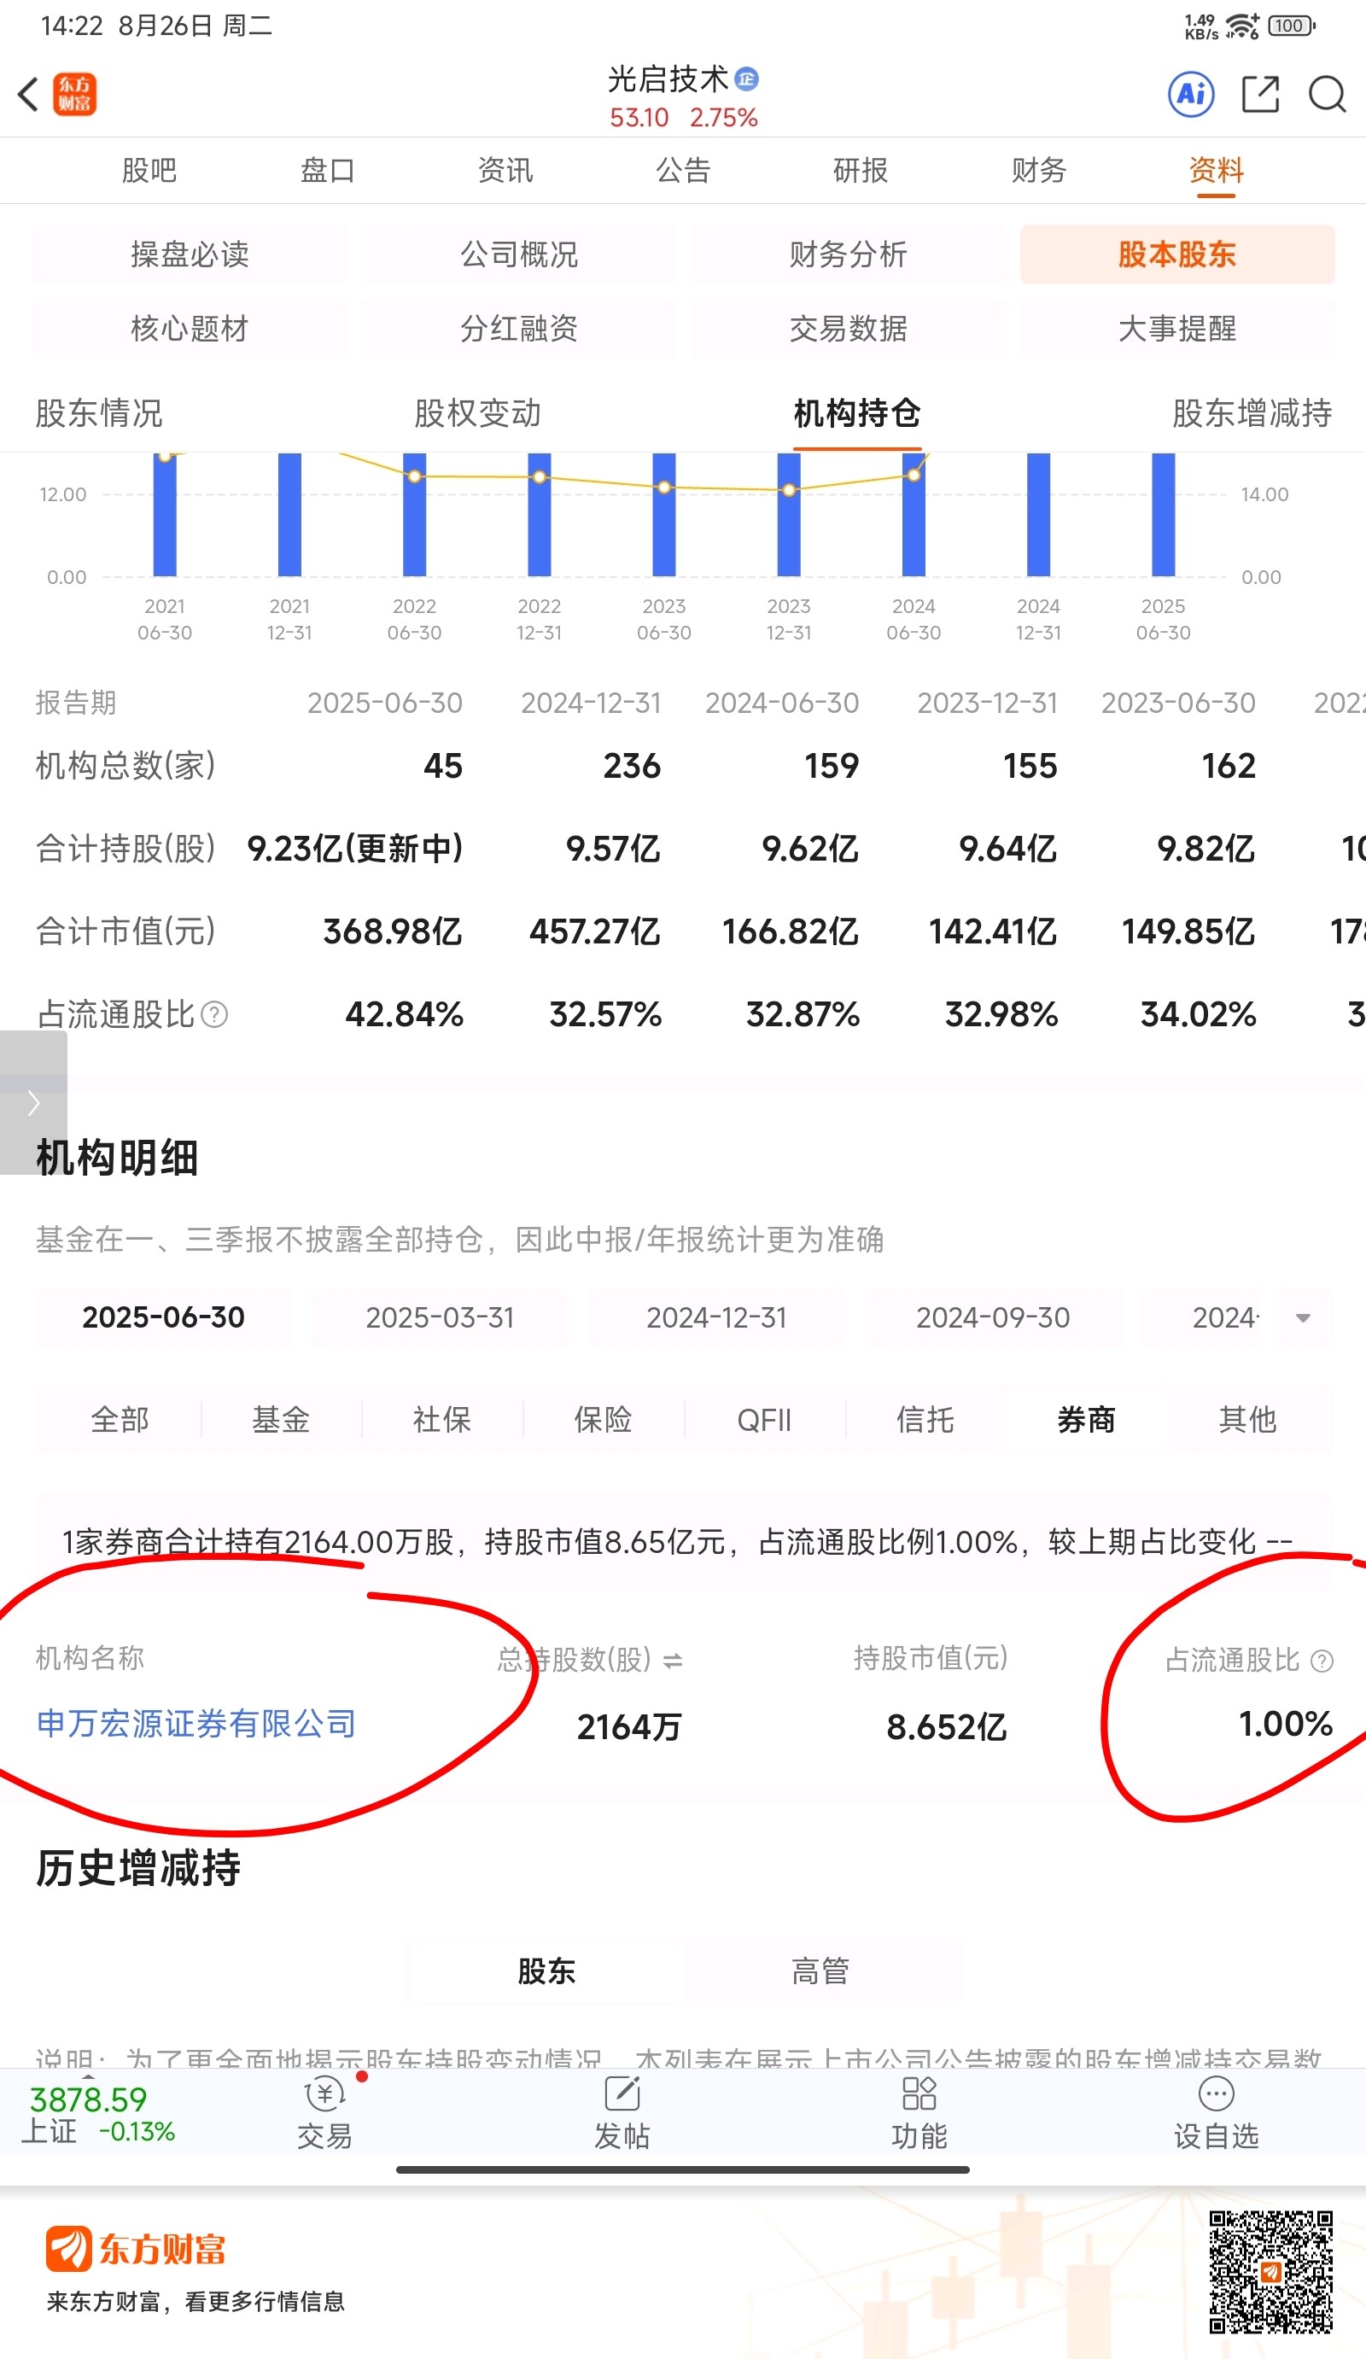Tap 持股市值 value 8.652亿

(947, 1728)
